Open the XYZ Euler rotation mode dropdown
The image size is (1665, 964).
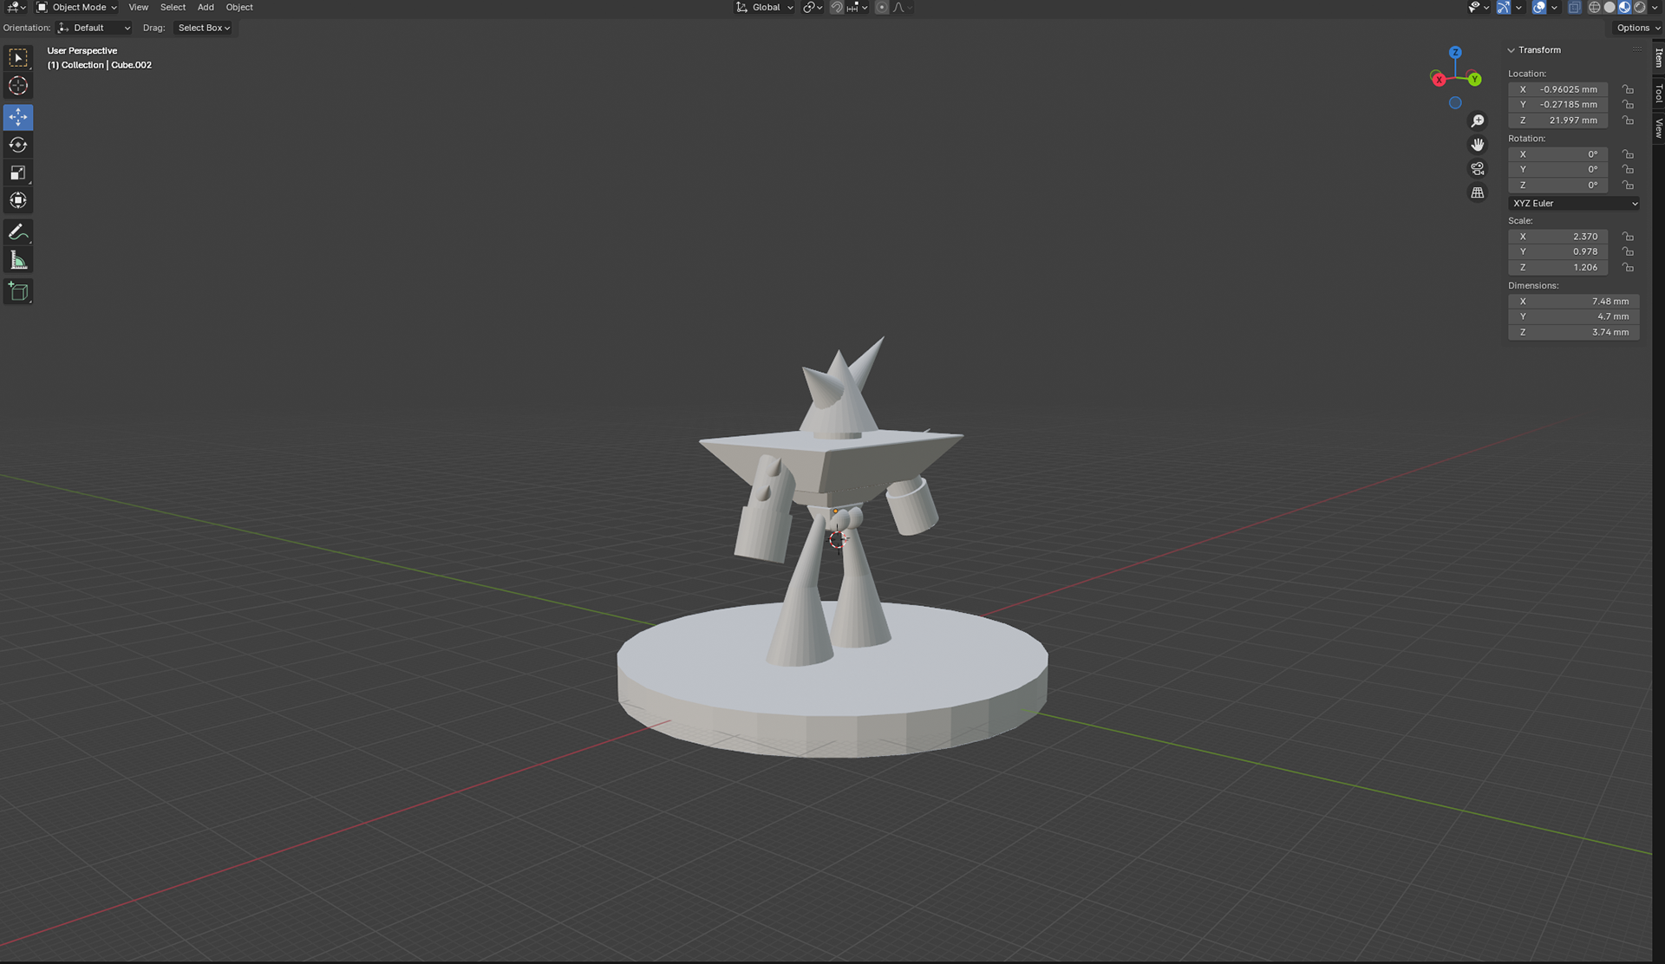(x=1574, y=204)
